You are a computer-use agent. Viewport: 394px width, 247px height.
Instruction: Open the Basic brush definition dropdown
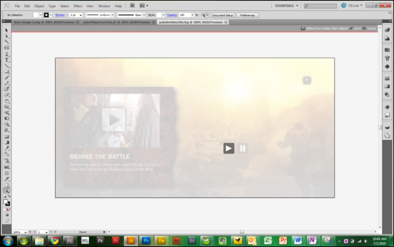coord(144,15)
